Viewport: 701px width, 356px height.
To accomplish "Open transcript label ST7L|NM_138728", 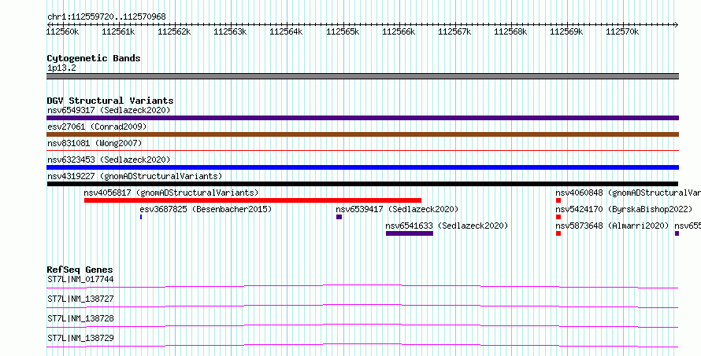I will coord(80,319).
